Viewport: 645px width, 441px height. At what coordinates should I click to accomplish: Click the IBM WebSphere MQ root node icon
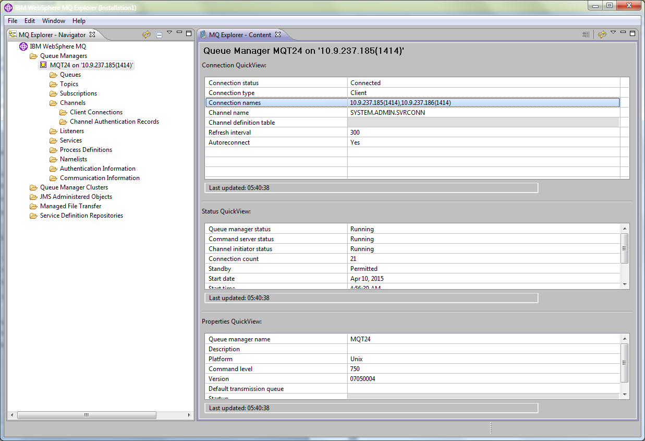[x=23, y=46]
